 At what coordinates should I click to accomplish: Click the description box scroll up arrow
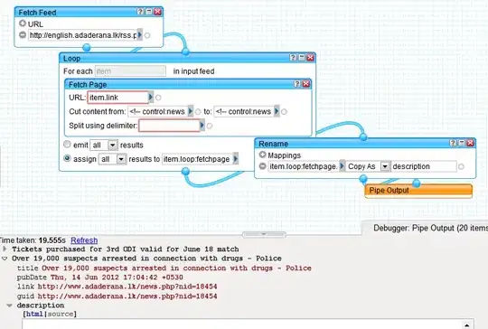(467, 325)
